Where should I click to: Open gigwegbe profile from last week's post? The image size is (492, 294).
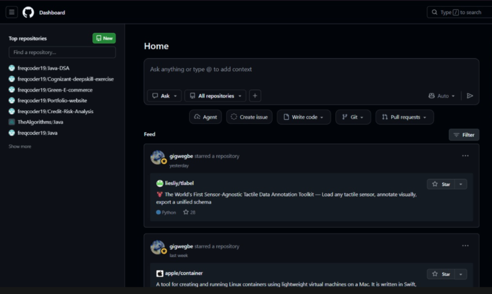pos(181,247)
